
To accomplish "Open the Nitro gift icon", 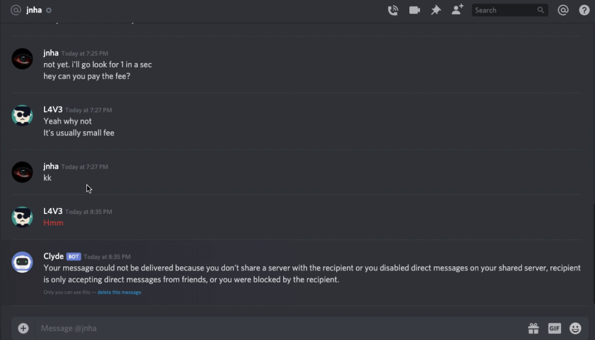I will pos(533,328).
